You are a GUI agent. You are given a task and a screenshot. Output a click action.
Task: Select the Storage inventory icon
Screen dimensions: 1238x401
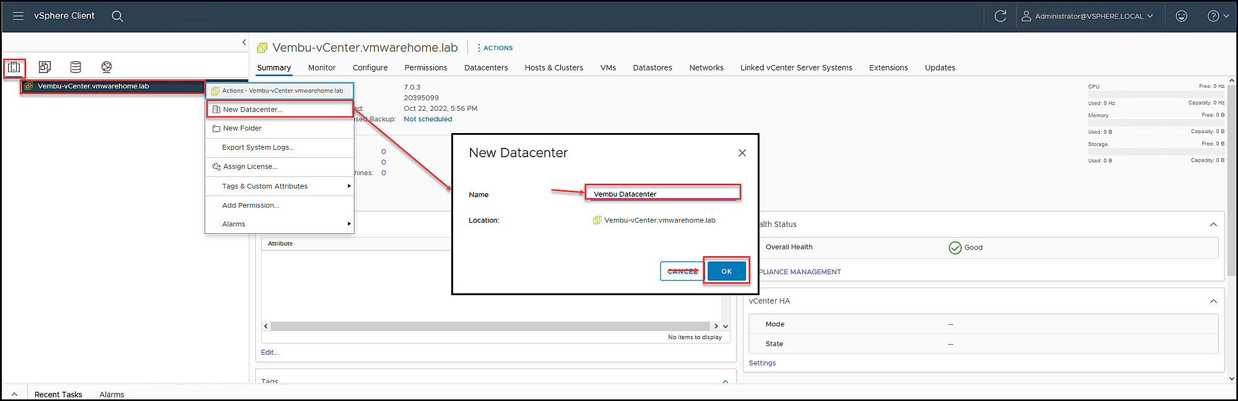(76, 67)
